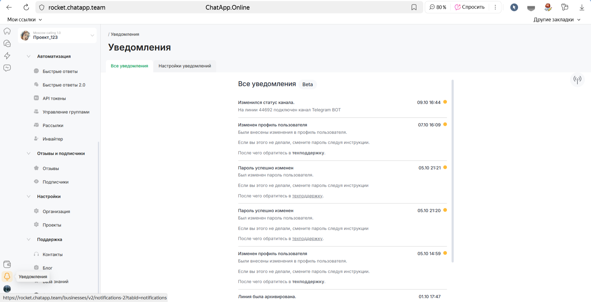This screenshot has width=591, height=302.
Task: Click the broadcast signal icon at right
Action: [577, 80]
